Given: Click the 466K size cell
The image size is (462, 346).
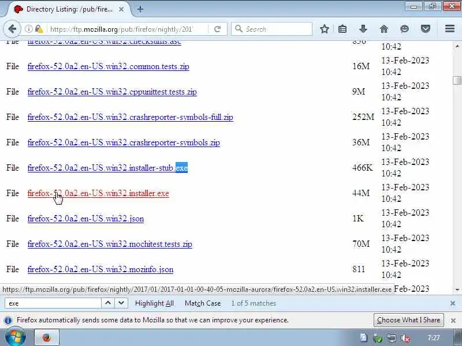Looking at the screenshot, I should [363, 168].
